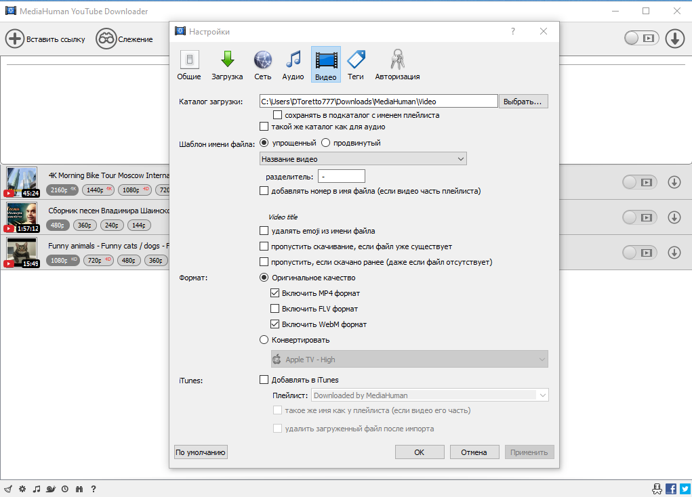692x497 pixels.
Task: Enable Включить FLV формат checkbox
Action: [x=274, y=309]
